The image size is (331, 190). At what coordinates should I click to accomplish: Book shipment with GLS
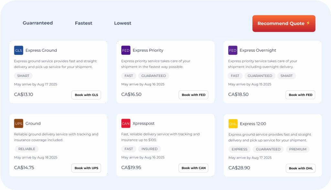coord(86,95)
